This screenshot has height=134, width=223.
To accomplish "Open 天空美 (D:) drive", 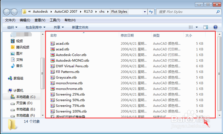I will [x=21, y=103].
